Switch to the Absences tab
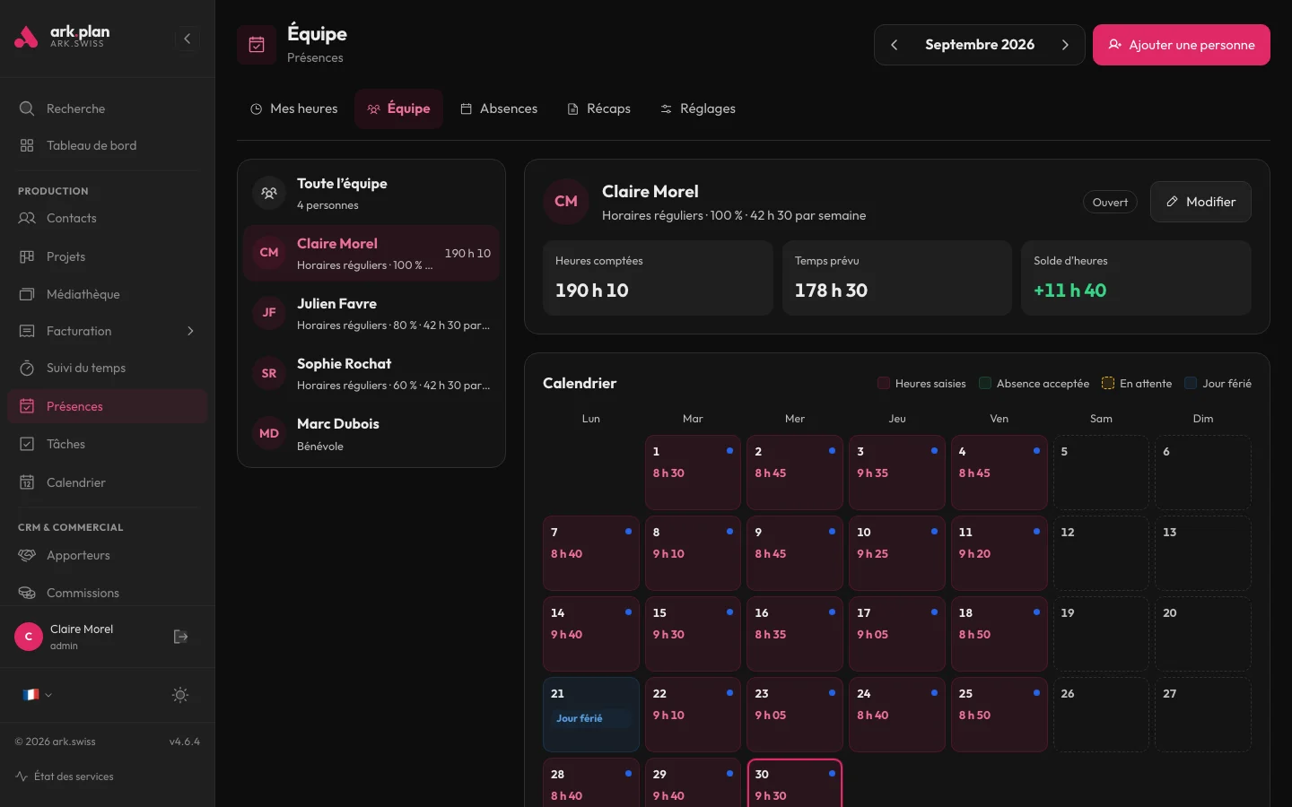Viewport: 1292px width, 807px height. coord(499,108)
